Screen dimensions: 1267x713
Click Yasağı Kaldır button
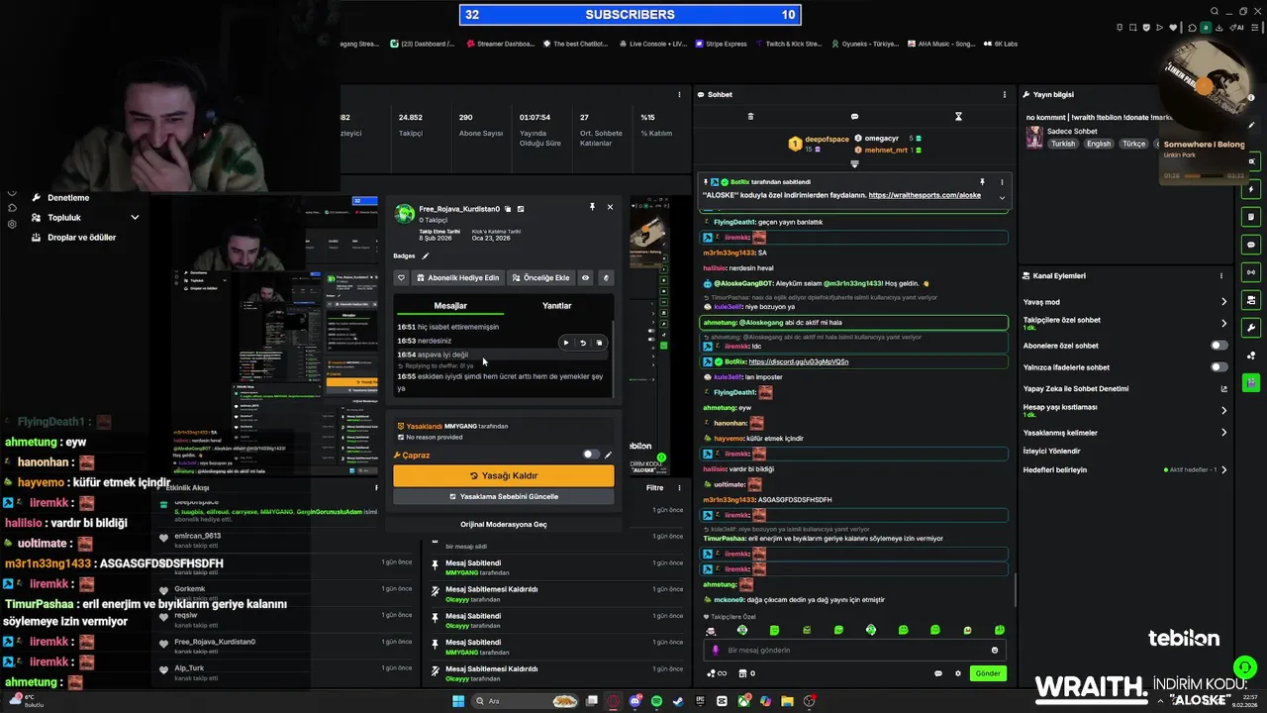pyautogui.click(x=504, y=475)
